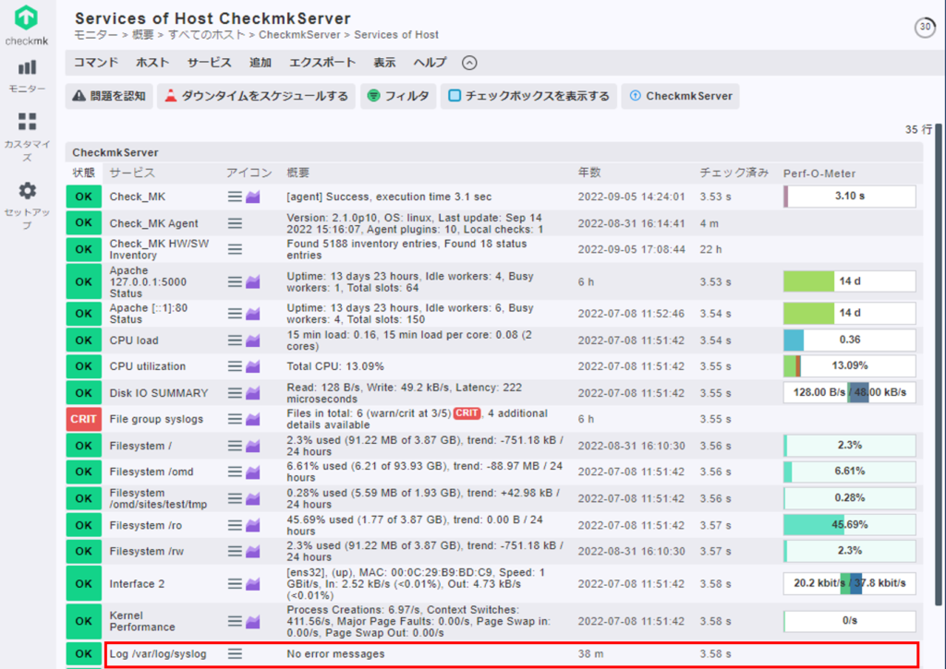Click the Perf-O-Meter showing 3.10 s
This screenshot has width=946, height=669.
(x=850, y=196)
